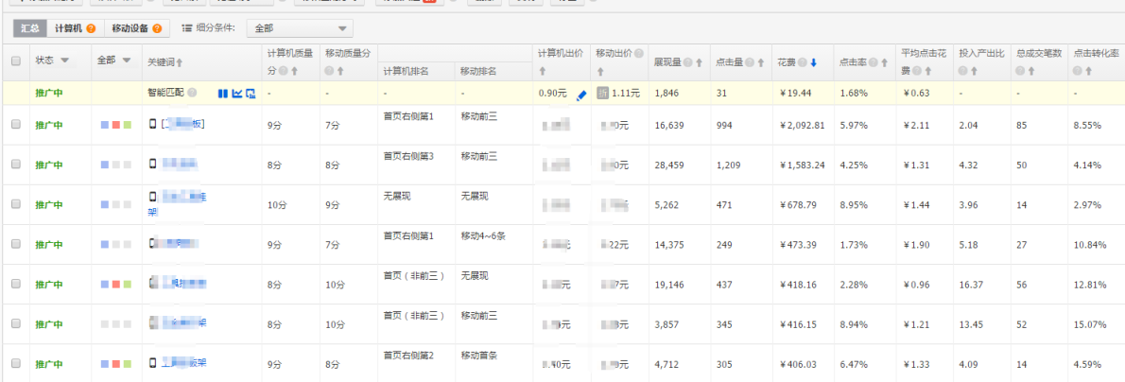1125x382 pixels.
Task: Sort by 关键词 using its arrow
Action: [180, 62]
